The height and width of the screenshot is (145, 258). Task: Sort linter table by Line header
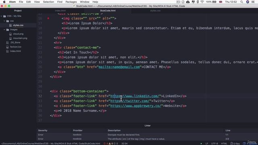click(228, 130)
